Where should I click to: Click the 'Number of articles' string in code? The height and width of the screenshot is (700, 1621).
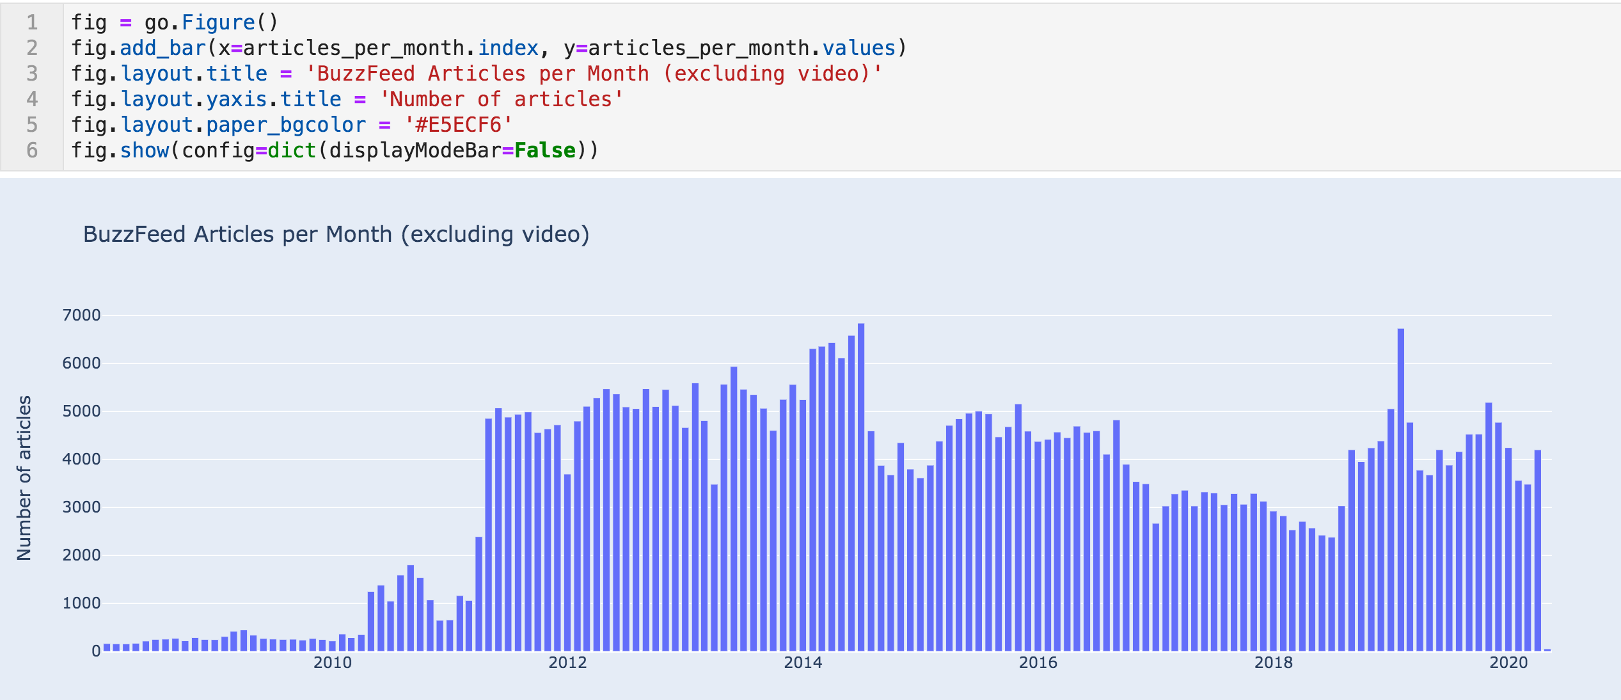point(501,99)
